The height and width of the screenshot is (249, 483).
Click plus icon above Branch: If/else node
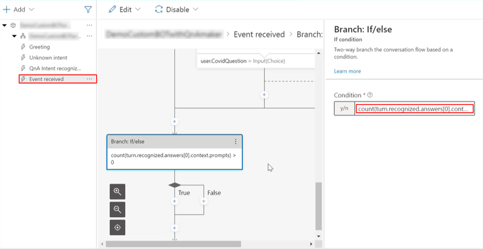[175, 121]
